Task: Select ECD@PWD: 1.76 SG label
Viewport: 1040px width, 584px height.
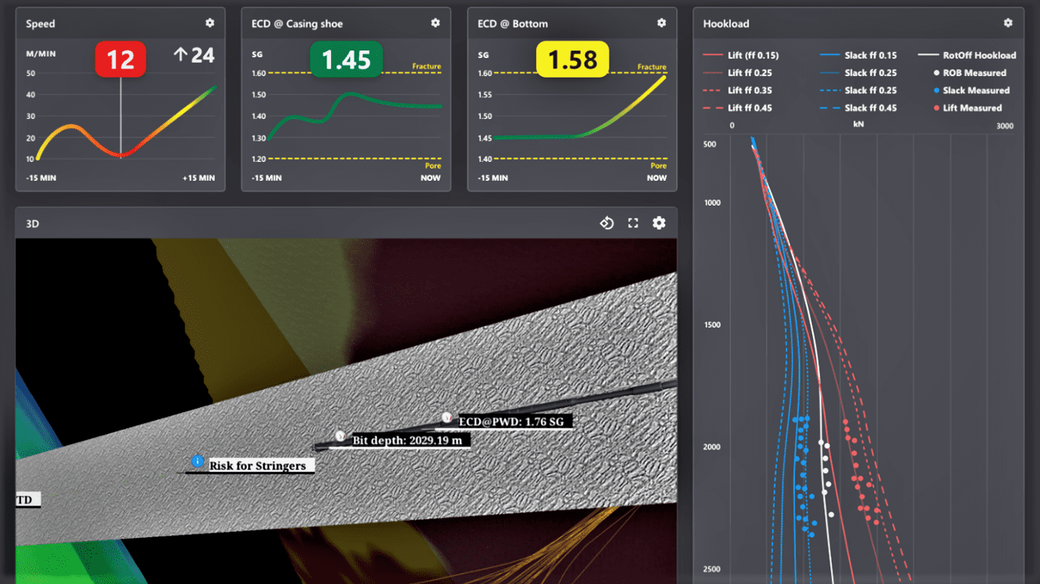Action: [x=512, y=421]
